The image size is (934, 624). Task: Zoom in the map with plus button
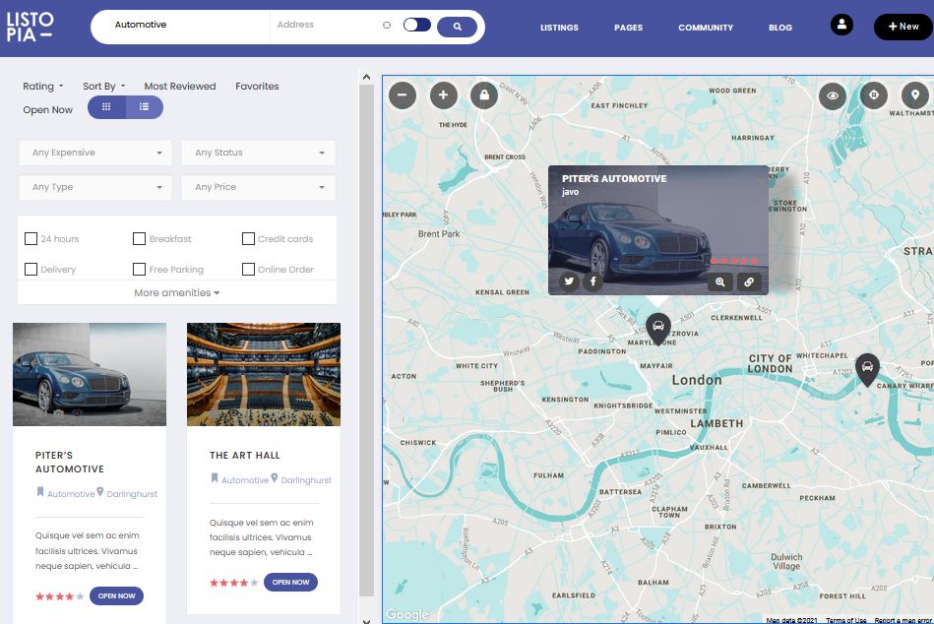[x=443, y=95]
